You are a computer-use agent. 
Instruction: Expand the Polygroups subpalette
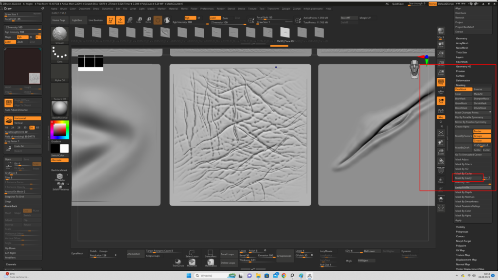[462, 232]
